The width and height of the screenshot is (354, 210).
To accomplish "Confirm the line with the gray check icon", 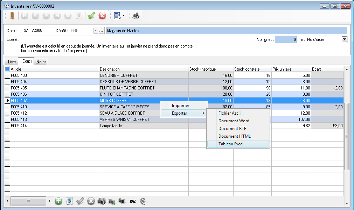I will [x=80, y=201].
